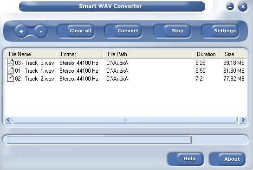Screen dimensions: 253x170
Task: Click the Smart WAV Converter title bar
Action: click(112, 6)
